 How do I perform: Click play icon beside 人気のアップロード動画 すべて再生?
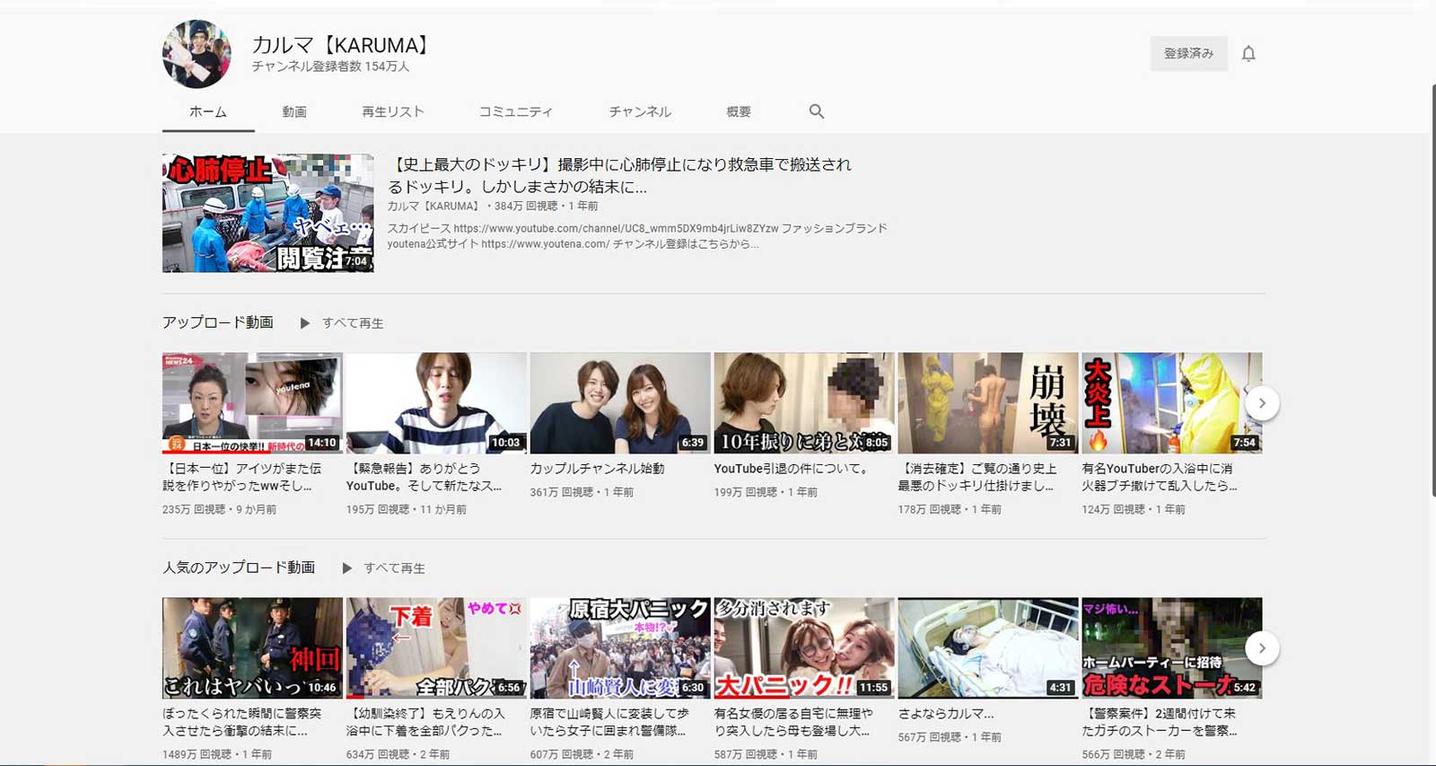pyautogui.click(x=346, y=568)
